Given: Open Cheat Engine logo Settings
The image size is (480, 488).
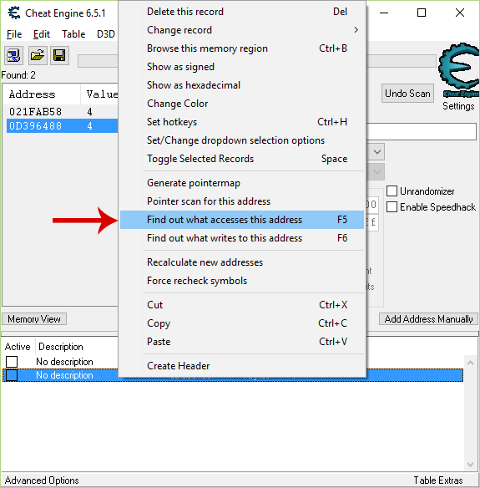Looking at the screenshot, I should [459, 70].
